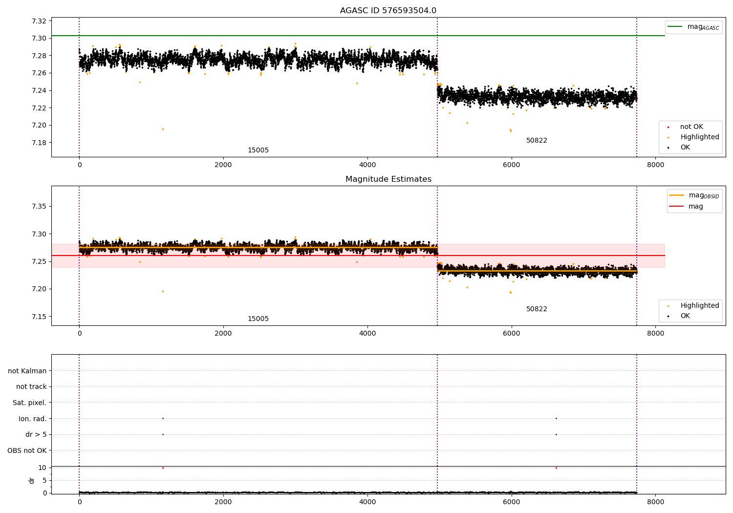The height and width of the screenshot is (513, 733).
Task: Click the green line sample in top legend
Action: click(675, 27)
